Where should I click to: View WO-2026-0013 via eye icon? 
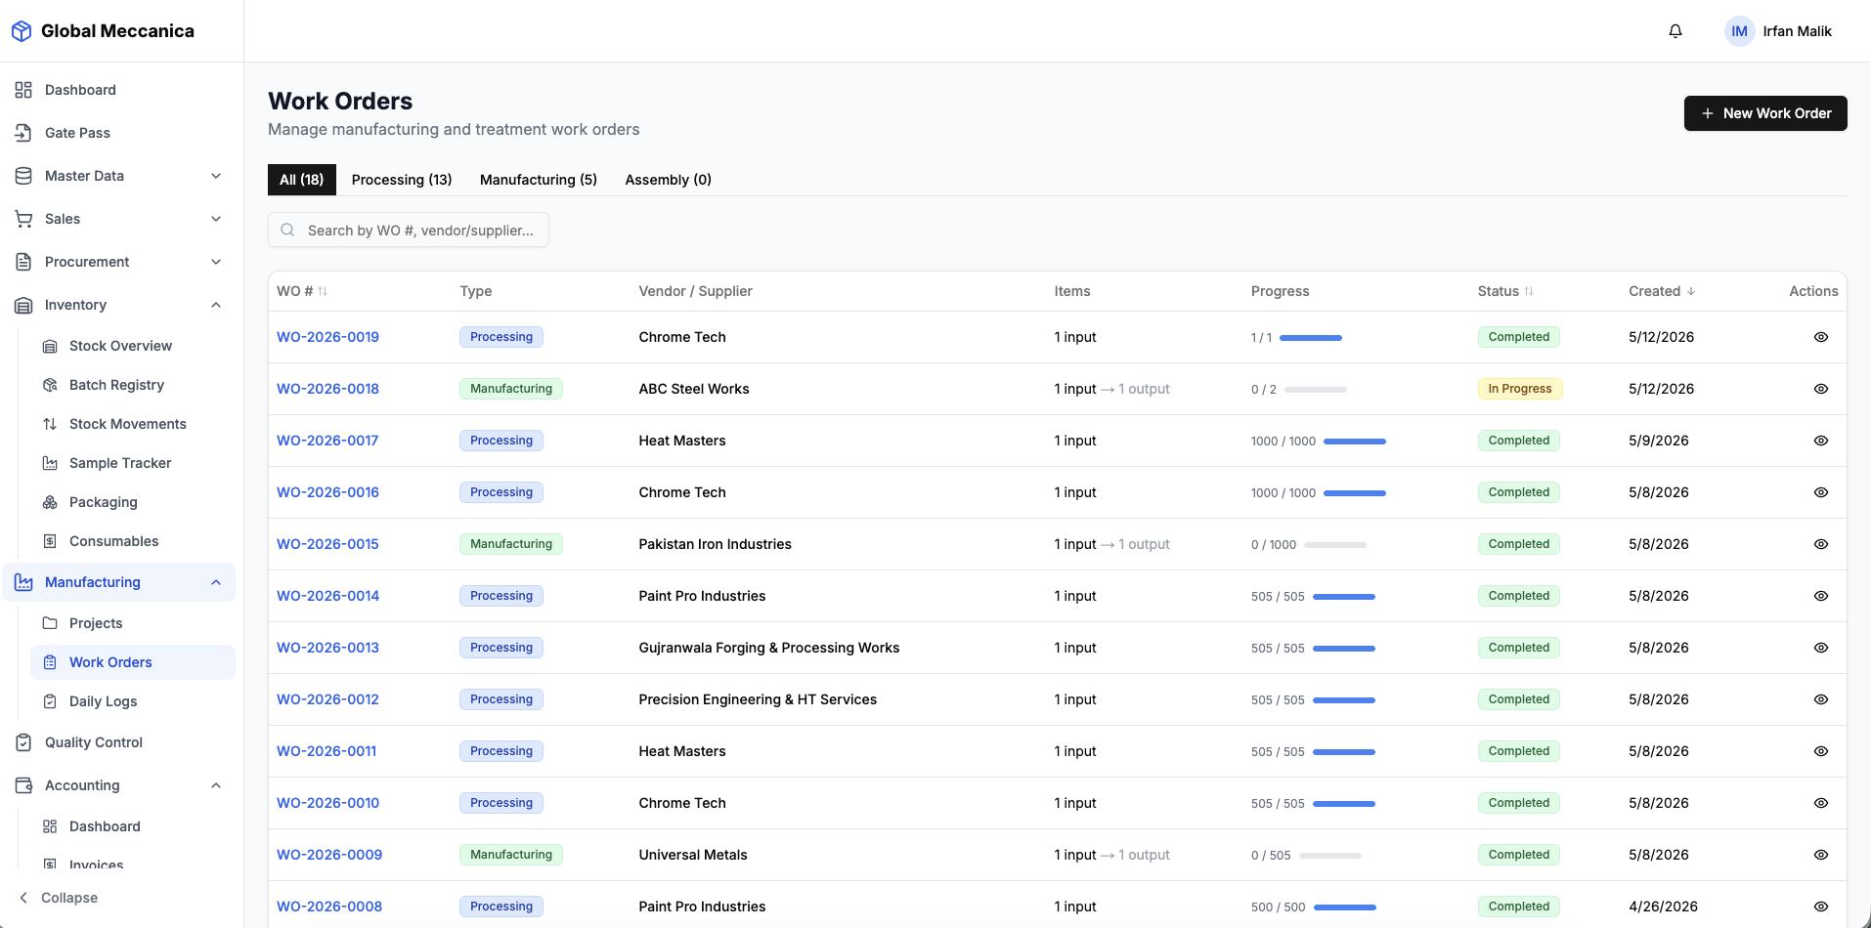[x=1820, y=648]
